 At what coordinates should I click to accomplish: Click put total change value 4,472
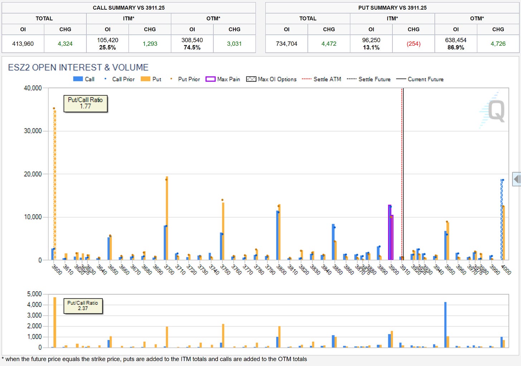pyautogui.click(x=329, y=44)
